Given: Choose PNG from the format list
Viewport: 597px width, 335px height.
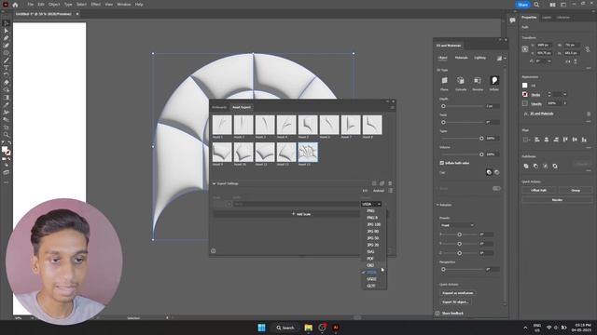Looking at the screenshot, I should [370, 211].
